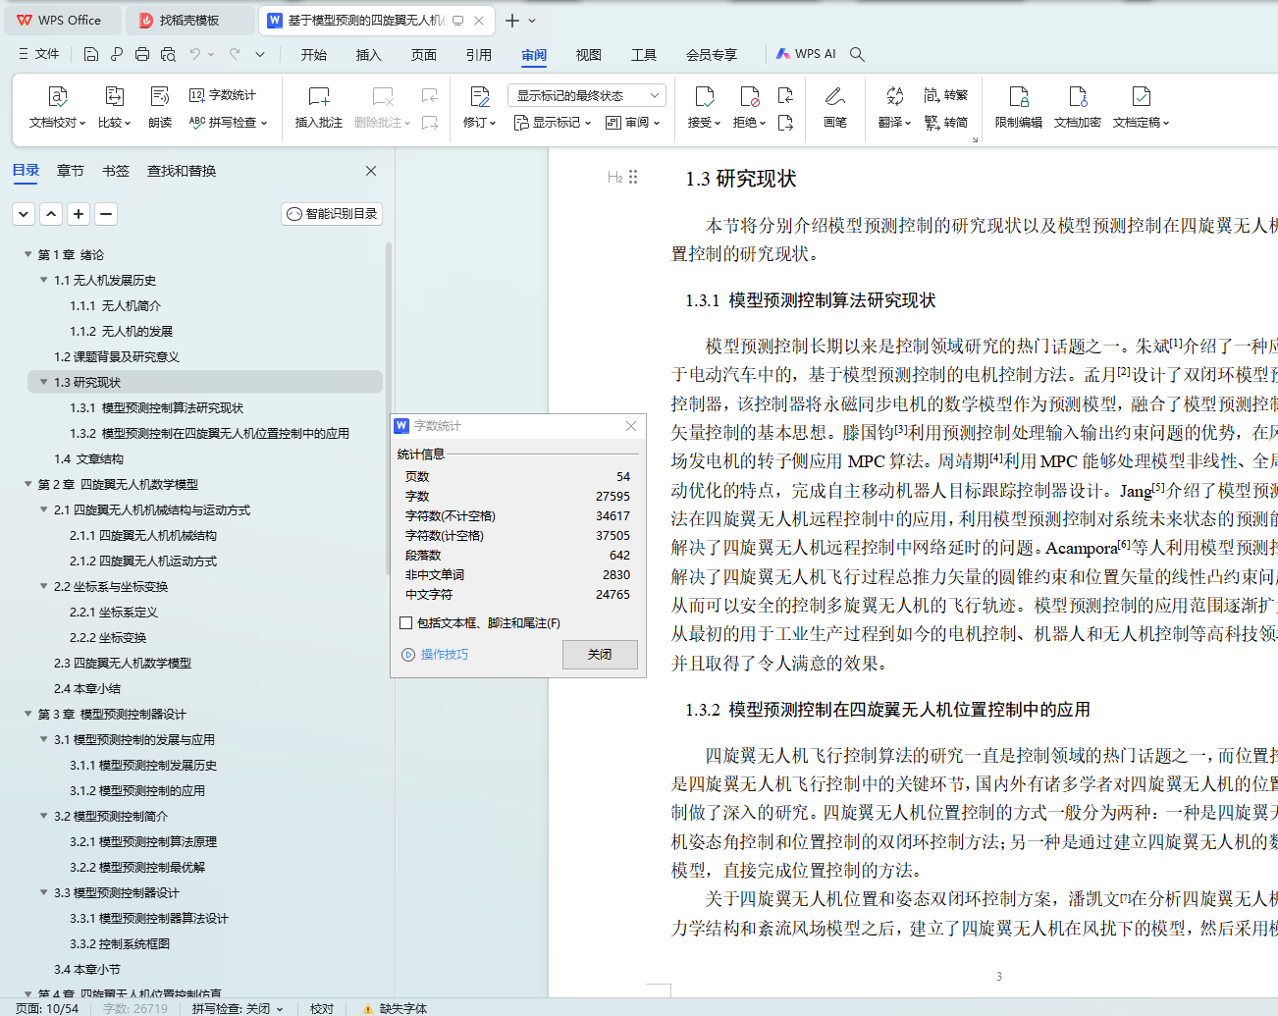Go to next revision icon

click(785, 123)
